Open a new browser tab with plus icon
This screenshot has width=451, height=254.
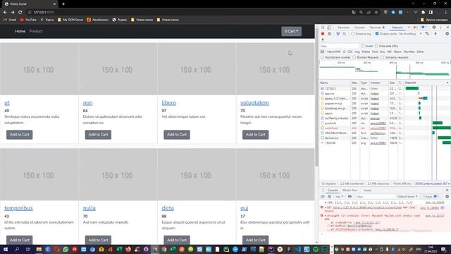pyautogui.click(x=63, y=4)
